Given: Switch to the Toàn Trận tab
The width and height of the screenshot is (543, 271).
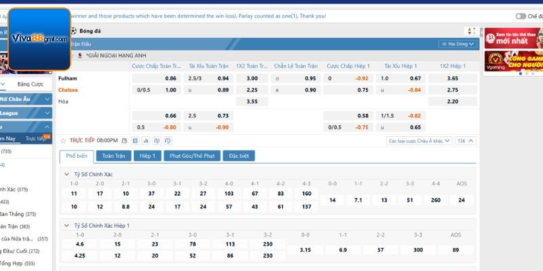Looking at the screenshot, I should click(113, 156).
